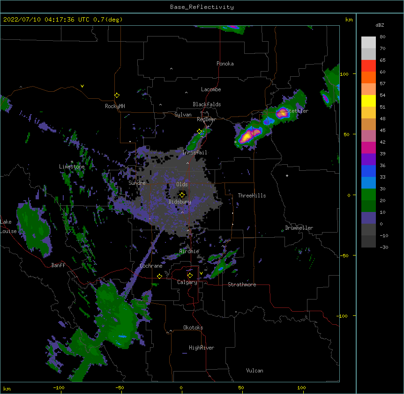Click the bright green 30-20 dBZ legend swatch
Screen dimensions: 404x394
coord(368,195)
